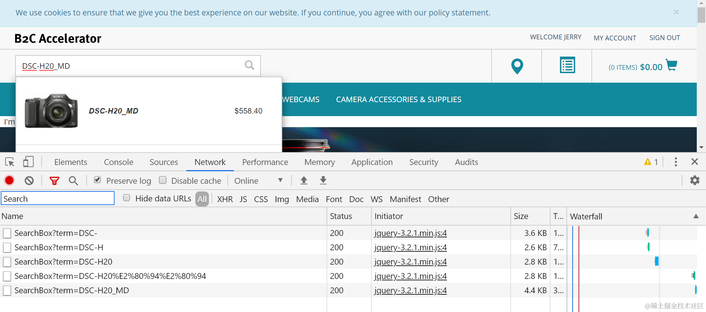
Task: Select checkbox for SearchBox?term=DSC-H20_MD row
Action: point(7,290)
